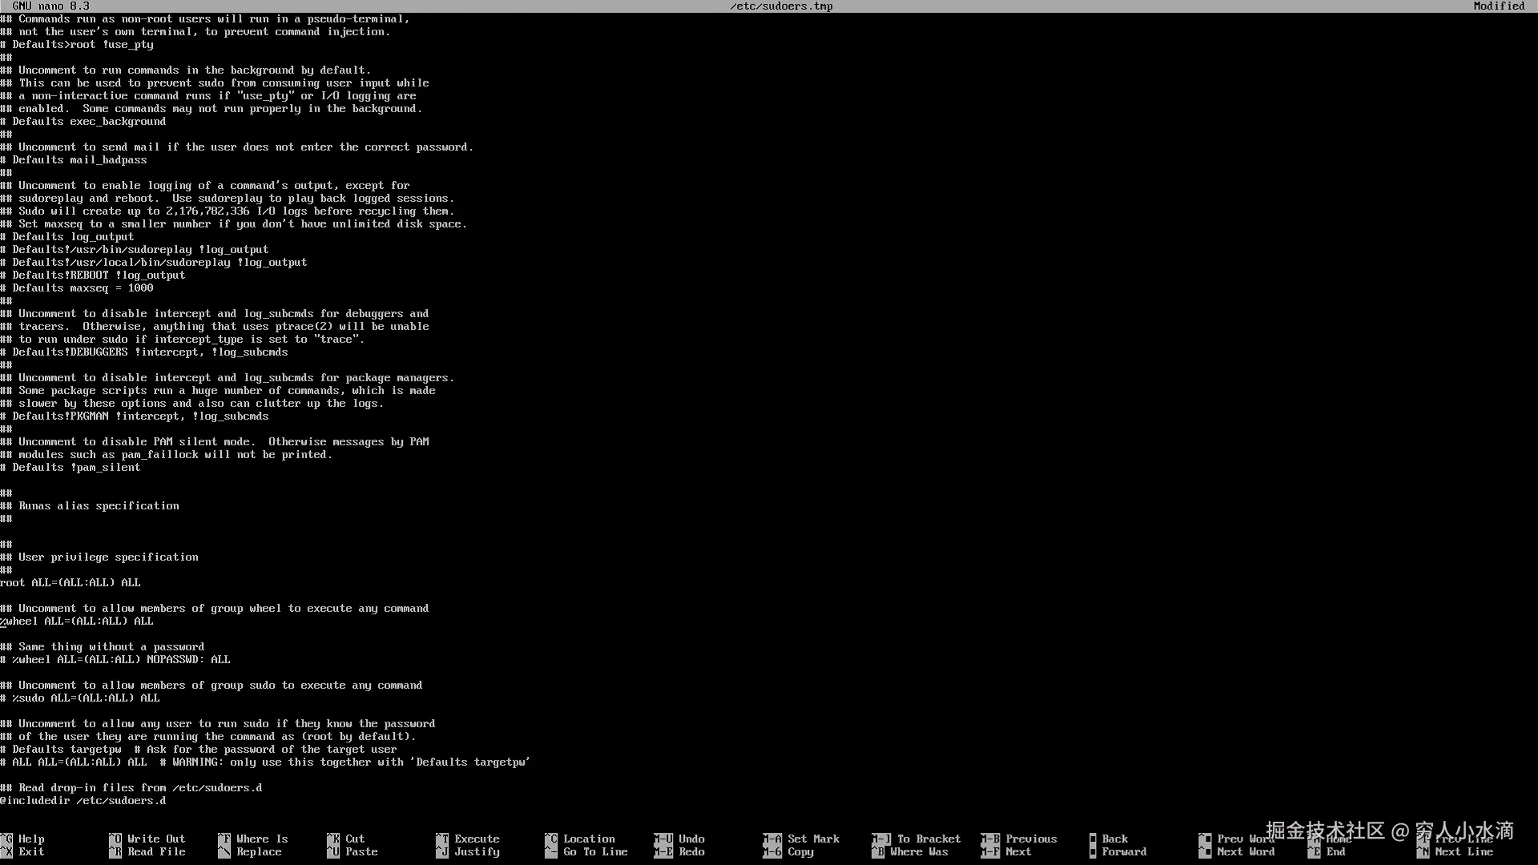Click the Justify shortcut label
Screen dimensions: 1538x865
tap(476, 851)
